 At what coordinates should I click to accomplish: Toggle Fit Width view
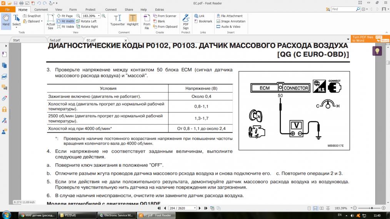click(66, 22)
